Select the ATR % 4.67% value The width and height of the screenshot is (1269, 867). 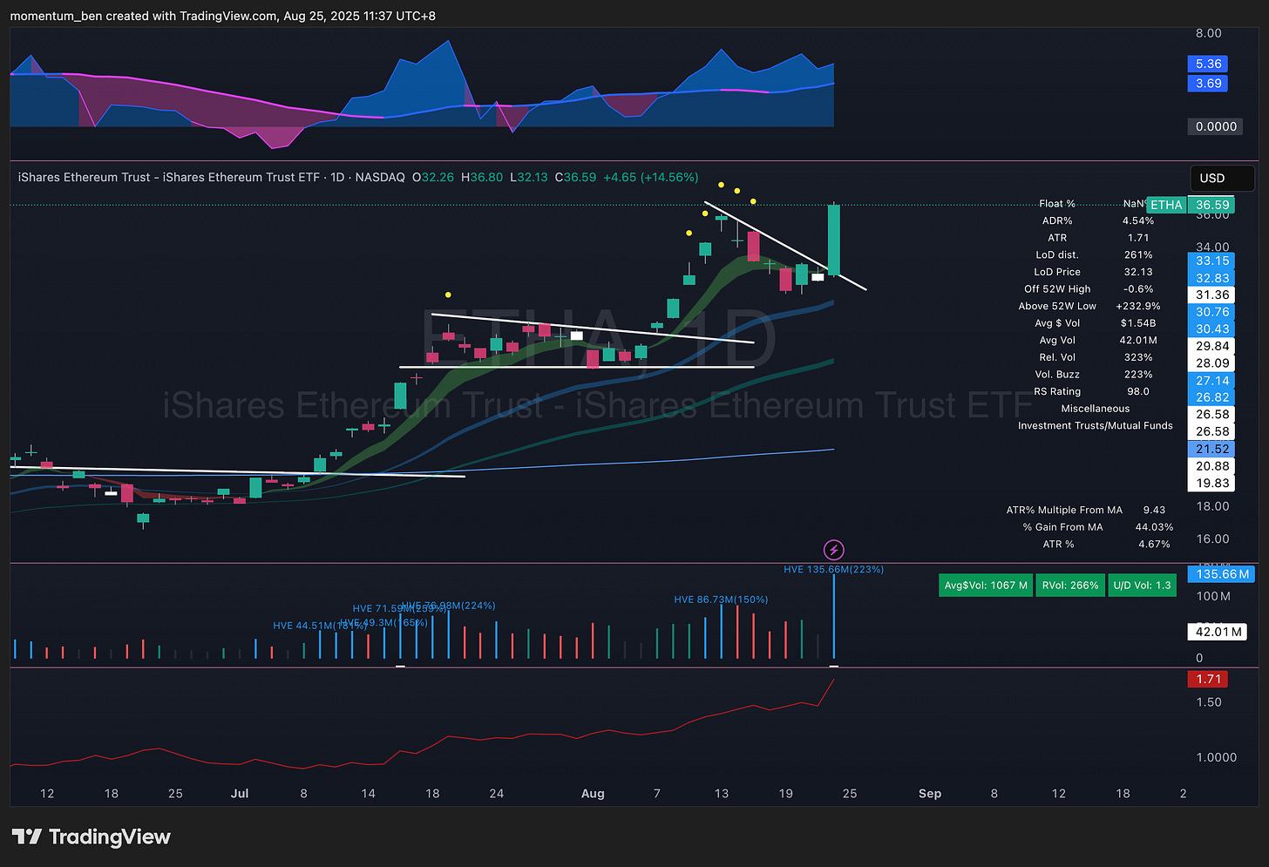[x=1154, y=545]
